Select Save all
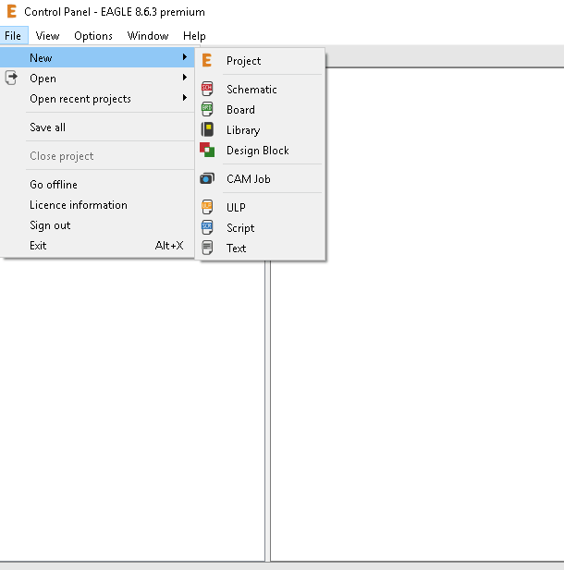Screen dimensions: 564x570 click(97, 127)
